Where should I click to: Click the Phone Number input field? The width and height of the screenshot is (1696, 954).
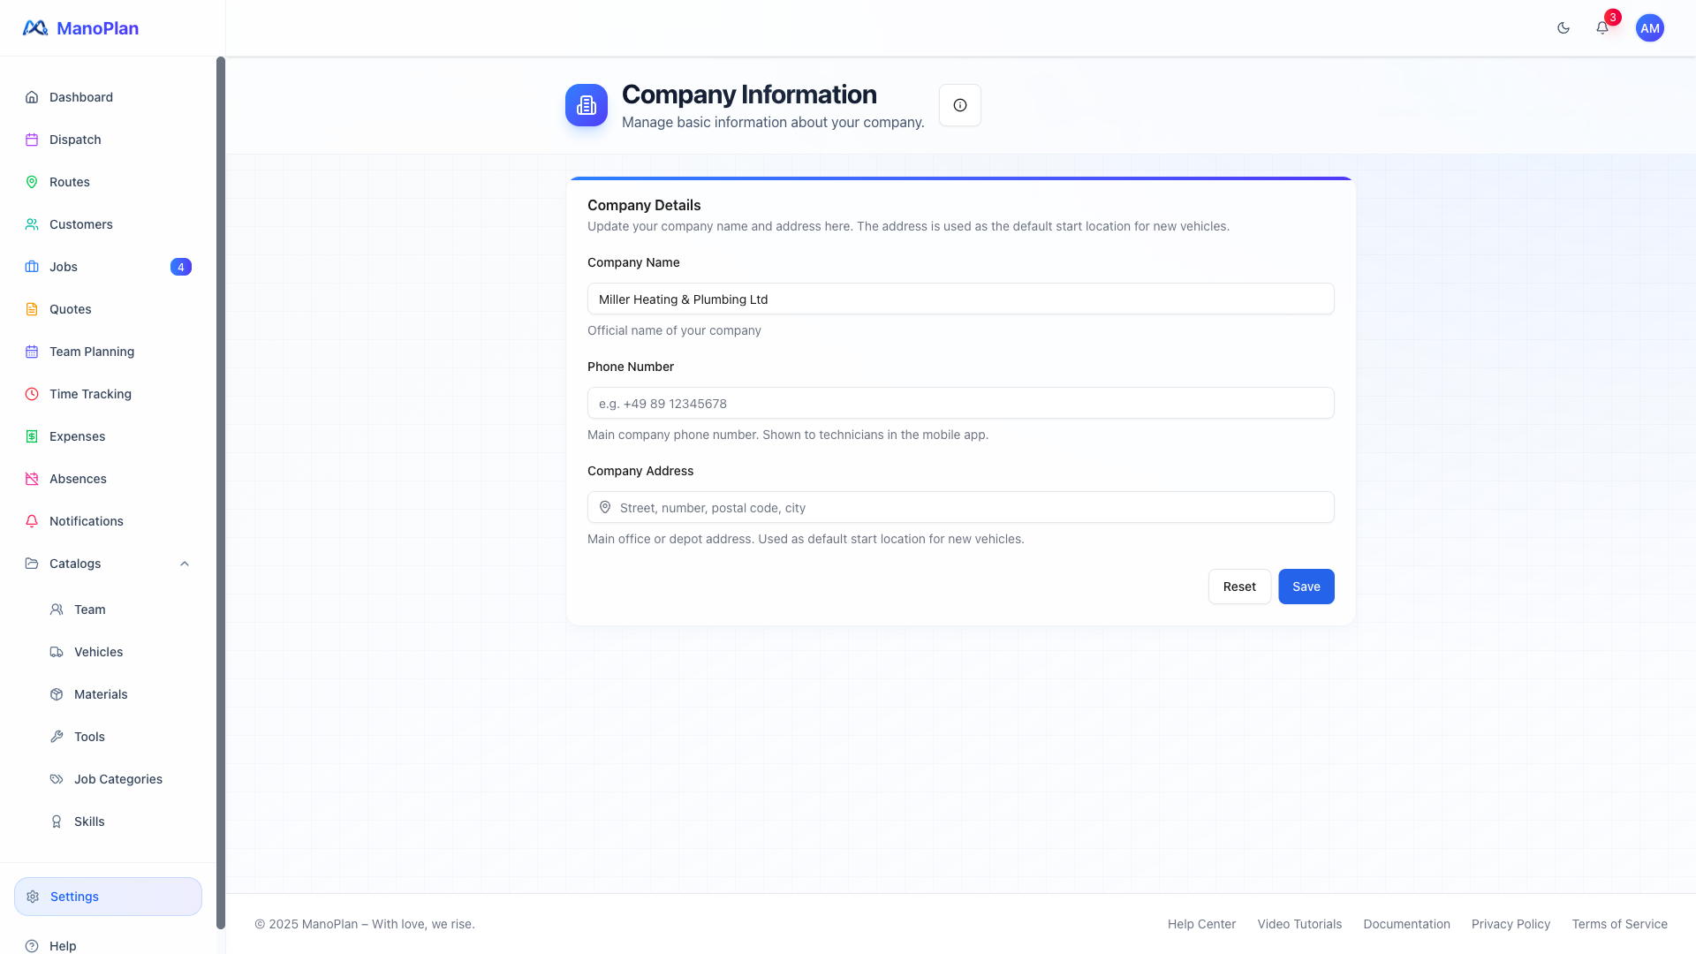[x=960, y=404]
